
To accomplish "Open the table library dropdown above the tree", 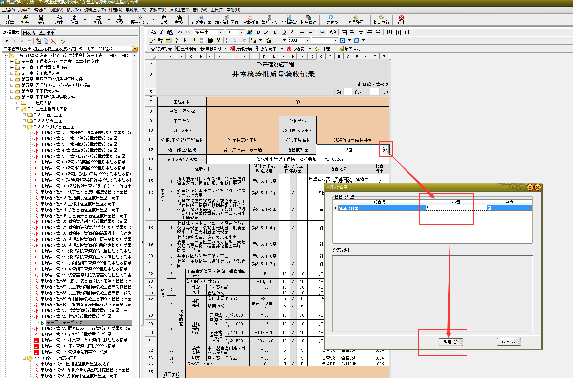I will point(135,49).
